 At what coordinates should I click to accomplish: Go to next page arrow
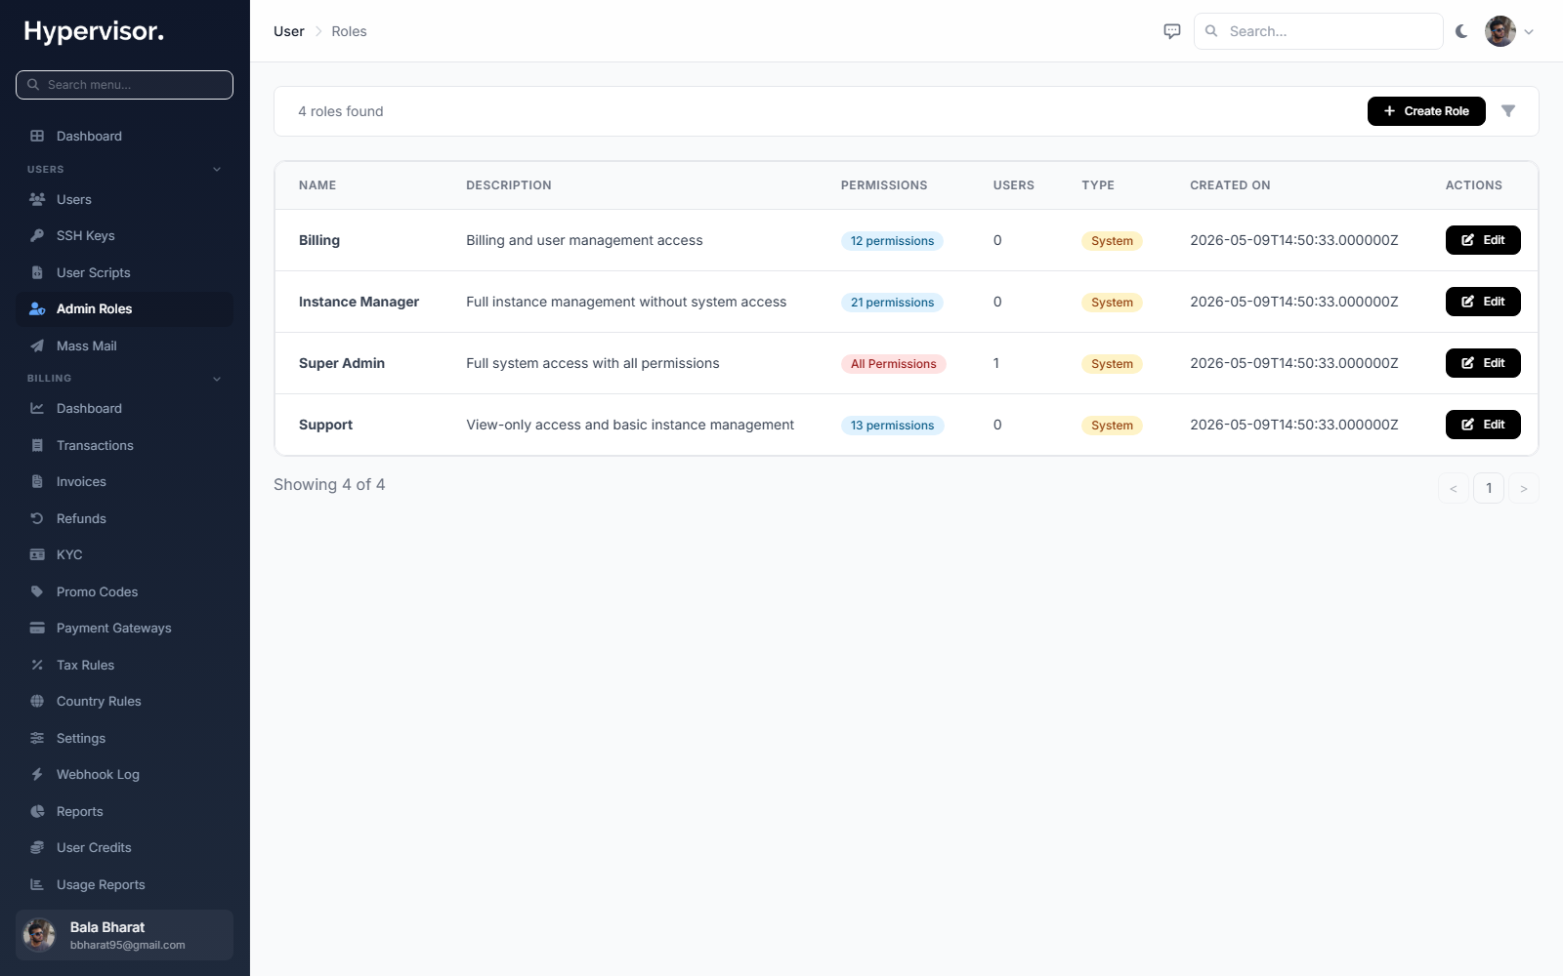1524,488
